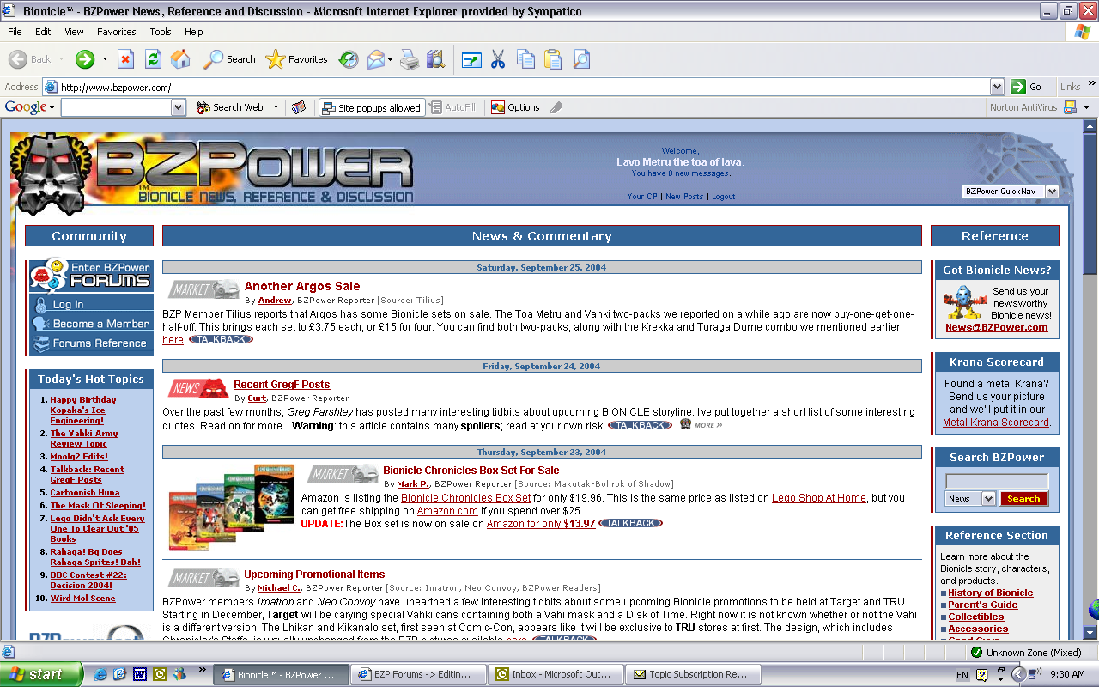
Task: Click the Mail envelope icon
Action: click(376, 59)
